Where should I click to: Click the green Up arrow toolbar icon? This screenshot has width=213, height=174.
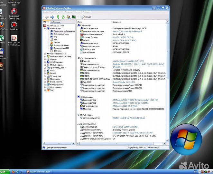[58, 17]
